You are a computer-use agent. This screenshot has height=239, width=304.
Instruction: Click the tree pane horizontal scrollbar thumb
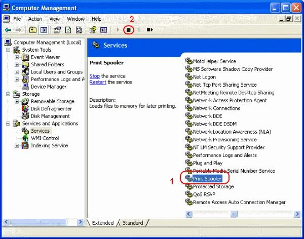click(x=39, y=222)
